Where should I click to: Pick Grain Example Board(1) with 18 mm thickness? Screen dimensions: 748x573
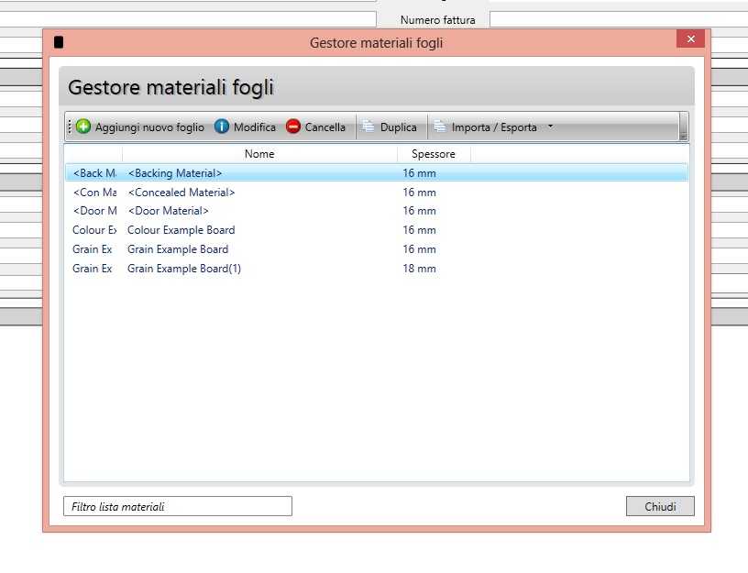[x=184, y=269]
